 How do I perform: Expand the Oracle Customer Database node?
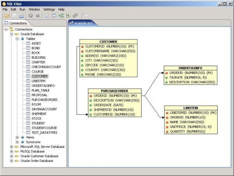coord(11,156)
